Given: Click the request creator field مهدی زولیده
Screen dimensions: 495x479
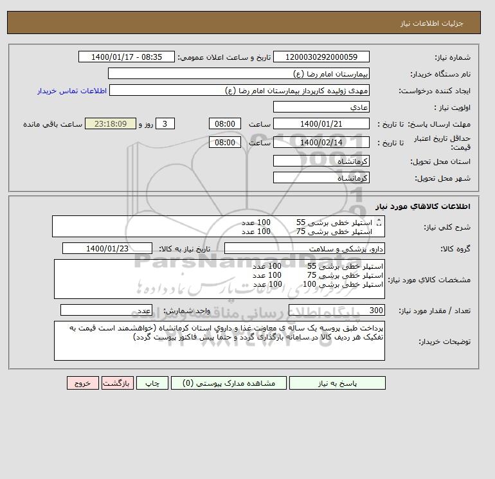Looking at the screenshot, I should [239, 90].
